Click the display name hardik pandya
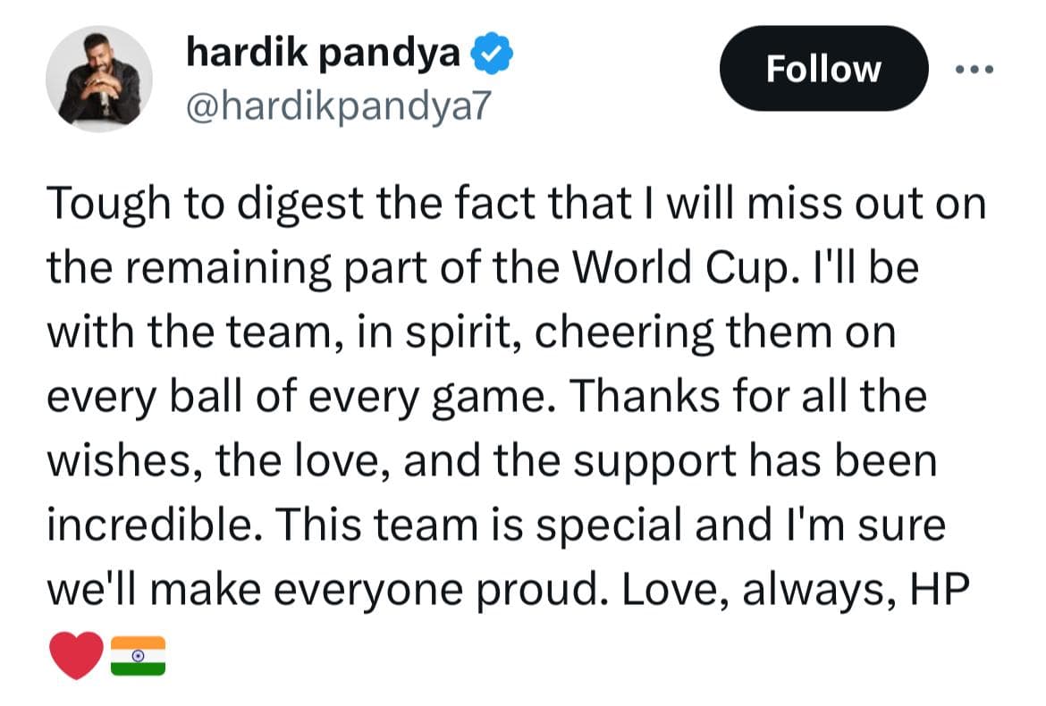This screenshot has height=706, width=1046. 324,54
